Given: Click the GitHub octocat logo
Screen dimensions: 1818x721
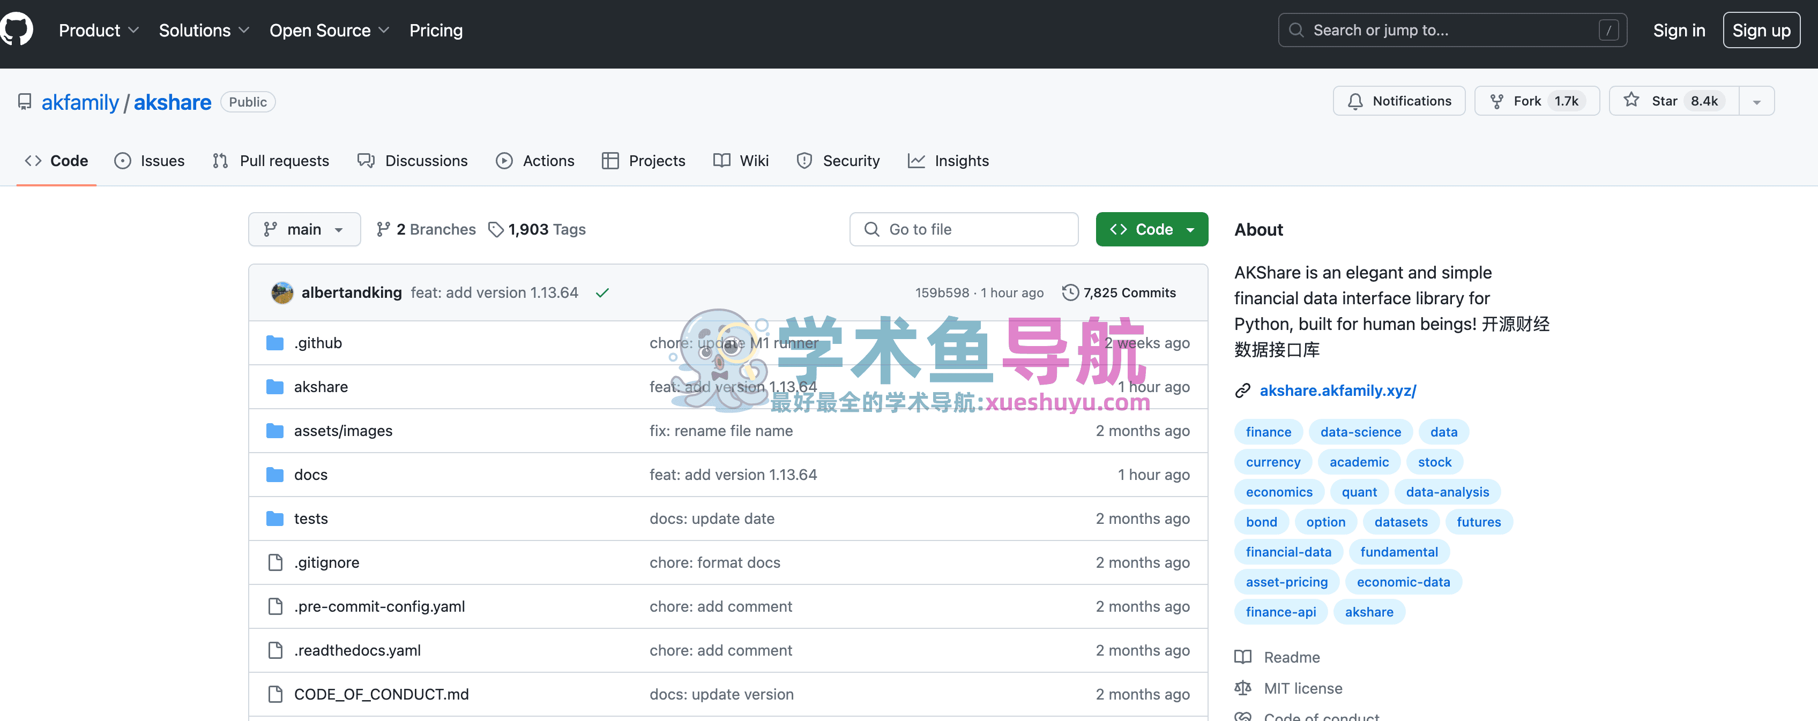Looking at the screenshot, I should pyautogui.click(x=17, y=29).
